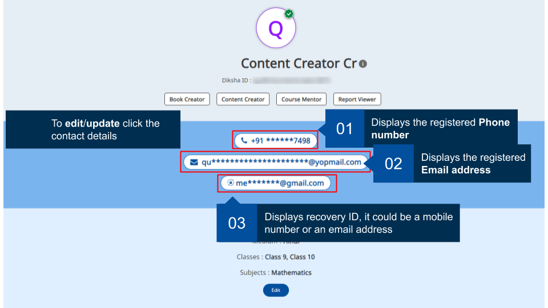Click the 01 number badge
Viewport: 548px width, 308px height.
click(x=344, y=129)
